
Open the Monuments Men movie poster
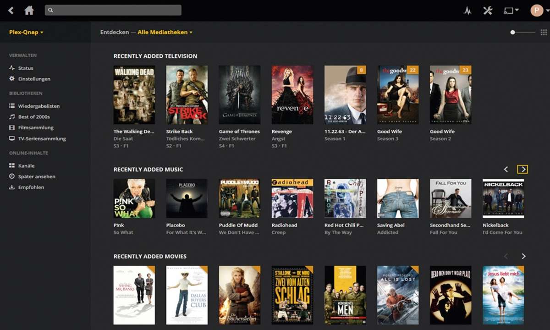pyautogui.click(x=345, y=295)
